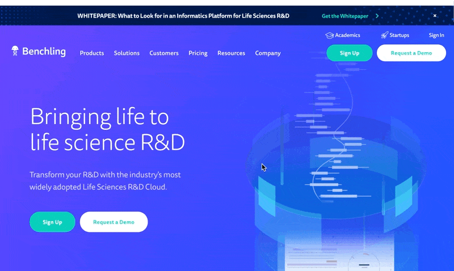Open the Company menu
Viewport: 454px width, 271px height.
[x=268, y=53]
